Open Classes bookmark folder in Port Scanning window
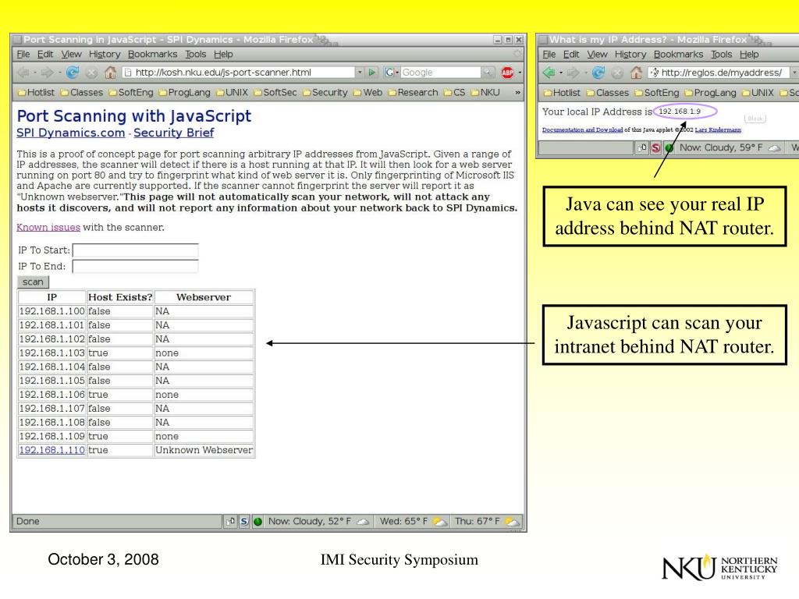Screen dimensions: 799x599 (x=81, y=93)
